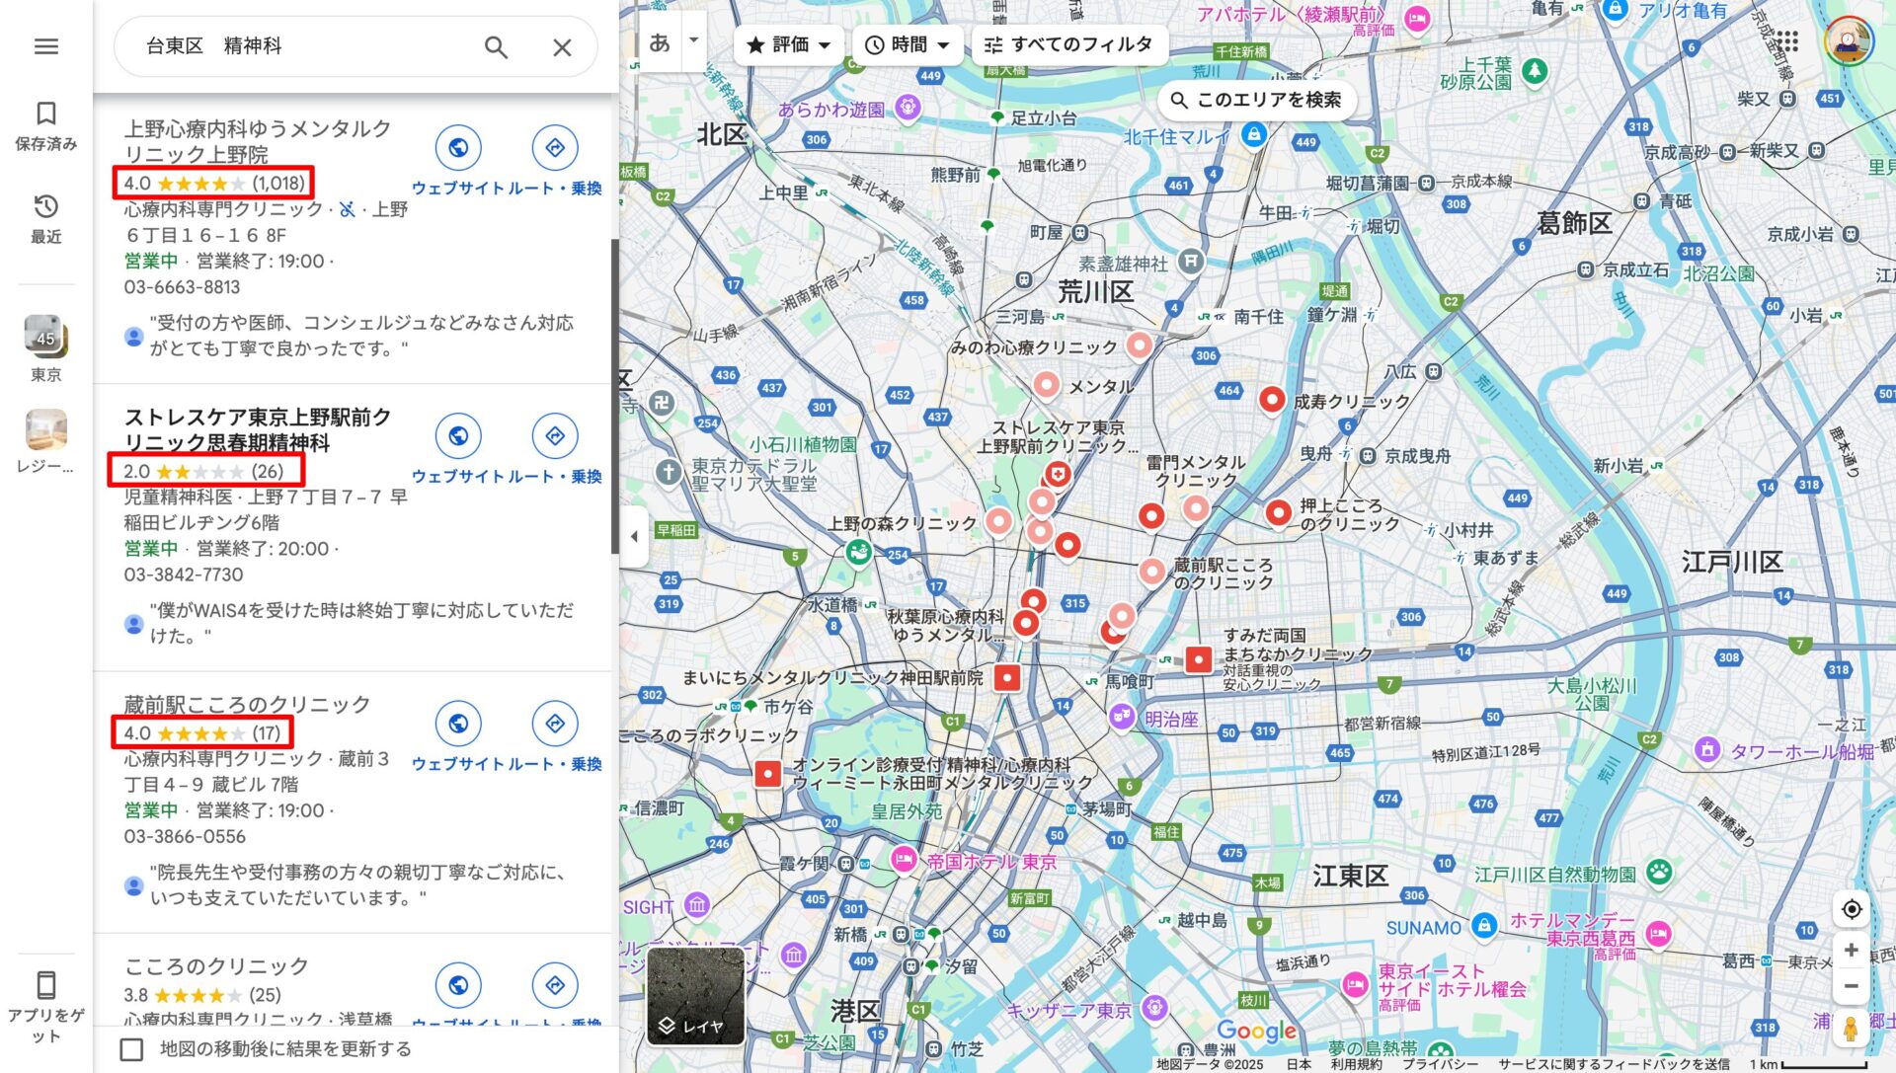Image resolution: width=1896 pixels, height=1073 pixels.
Task: Click the すみだ両国まちなかクリニック map pin
Action: (x=1198, y=658)
